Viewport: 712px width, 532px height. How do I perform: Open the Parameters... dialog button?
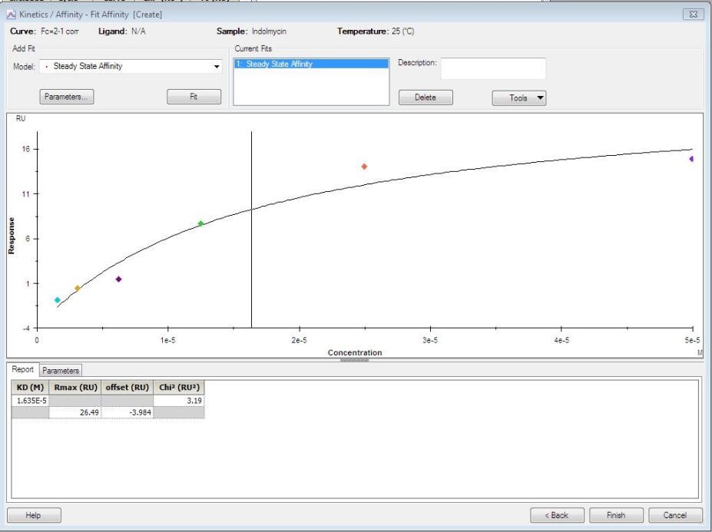(67, 97)
